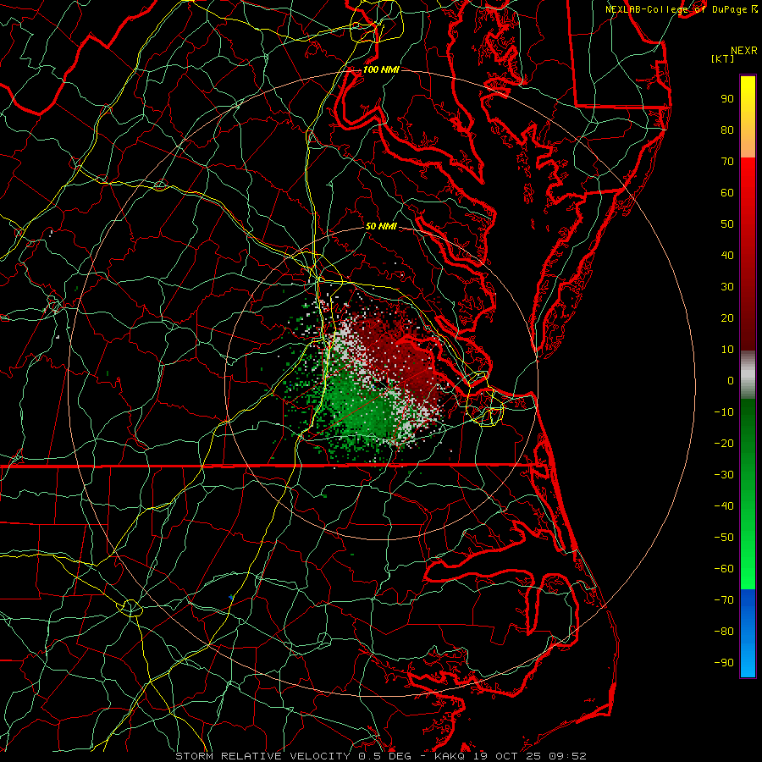Click the 50 value on the velocity scale
The image size is (762, 762).
[727, 224]
